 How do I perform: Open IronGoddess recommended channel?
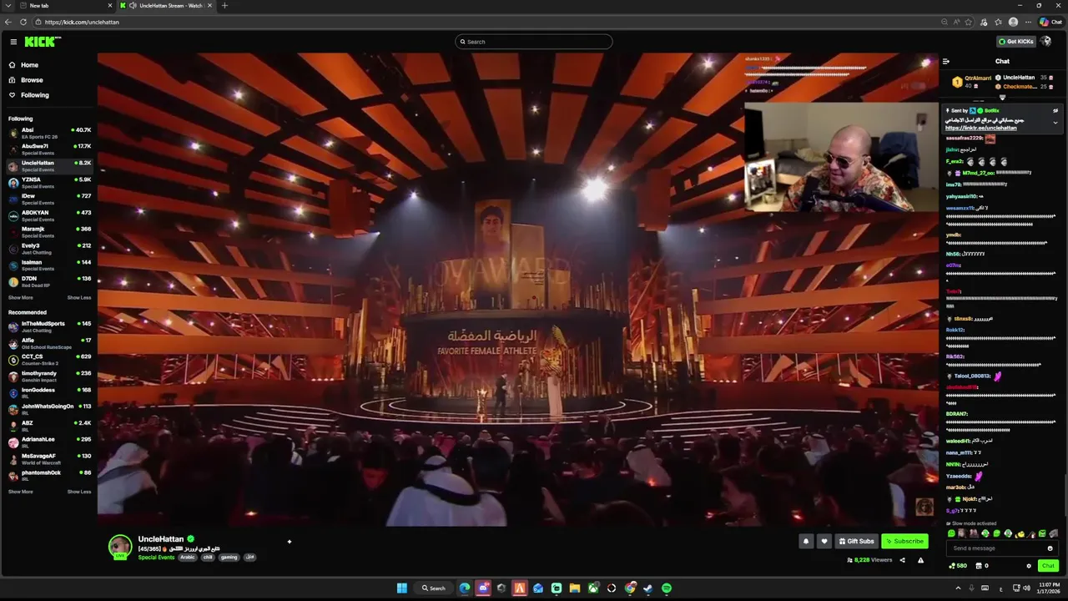click(x=50, y=392)
